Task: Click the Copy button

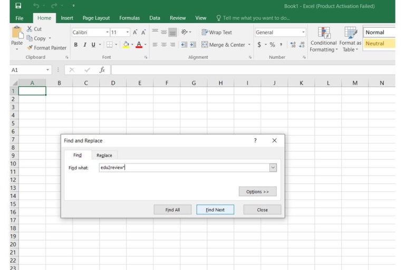Action: coord(36,38)
